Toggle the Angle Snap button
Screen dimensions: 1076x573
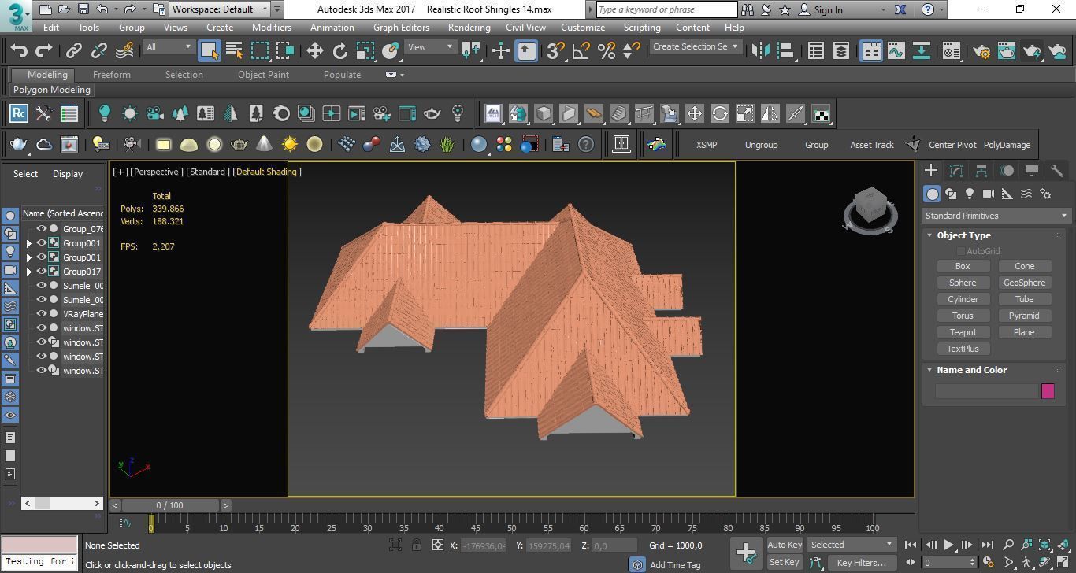click(581, 51)
